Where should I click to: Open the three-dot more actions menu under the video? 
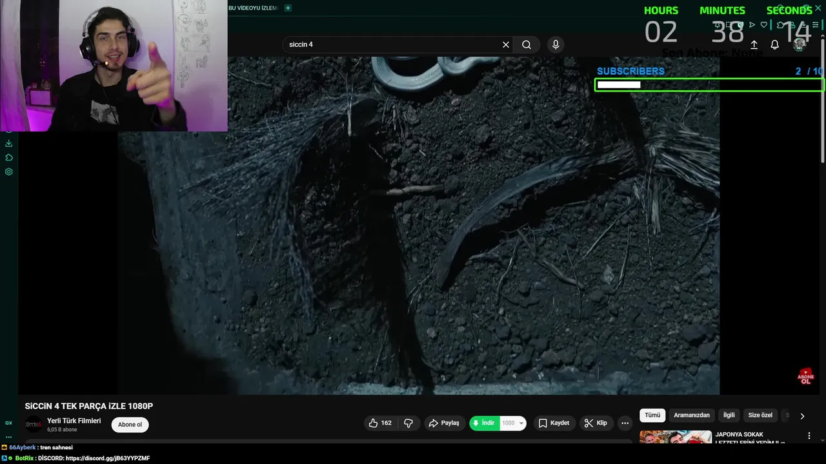tap(625, 423)
